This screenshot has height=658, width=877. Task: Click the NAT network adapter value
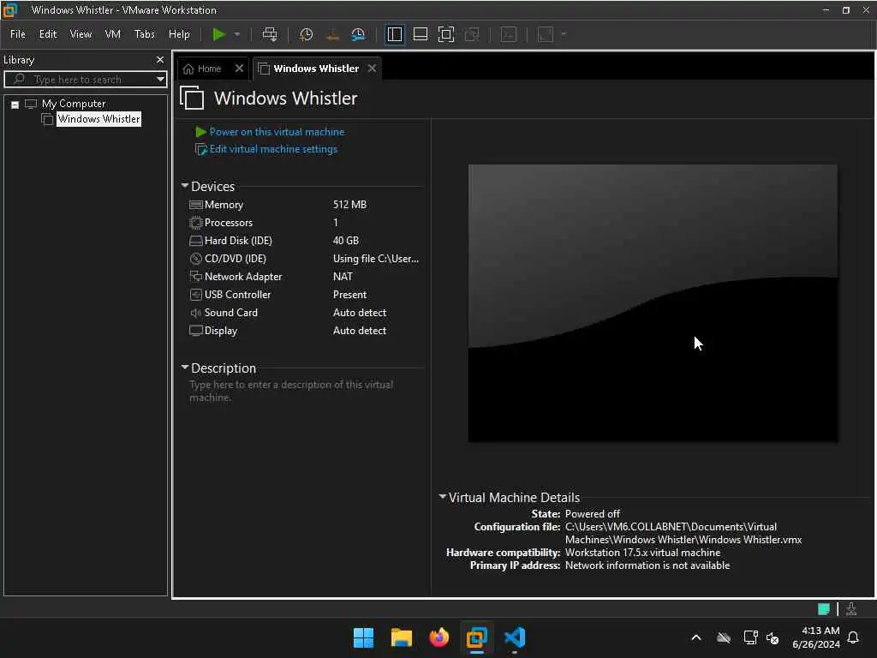tap(343, 277)
